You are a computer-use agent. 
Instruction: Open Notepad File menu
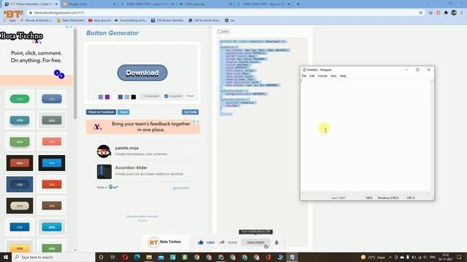[x=304, y=76]
